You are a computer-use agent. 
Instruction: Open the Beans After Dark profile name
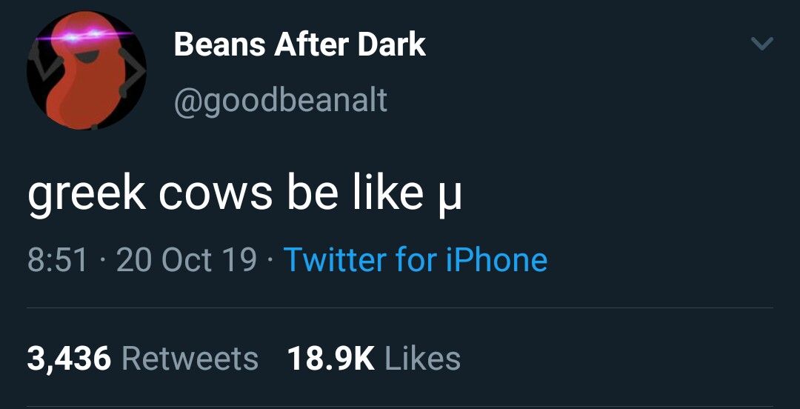point(299,44)
